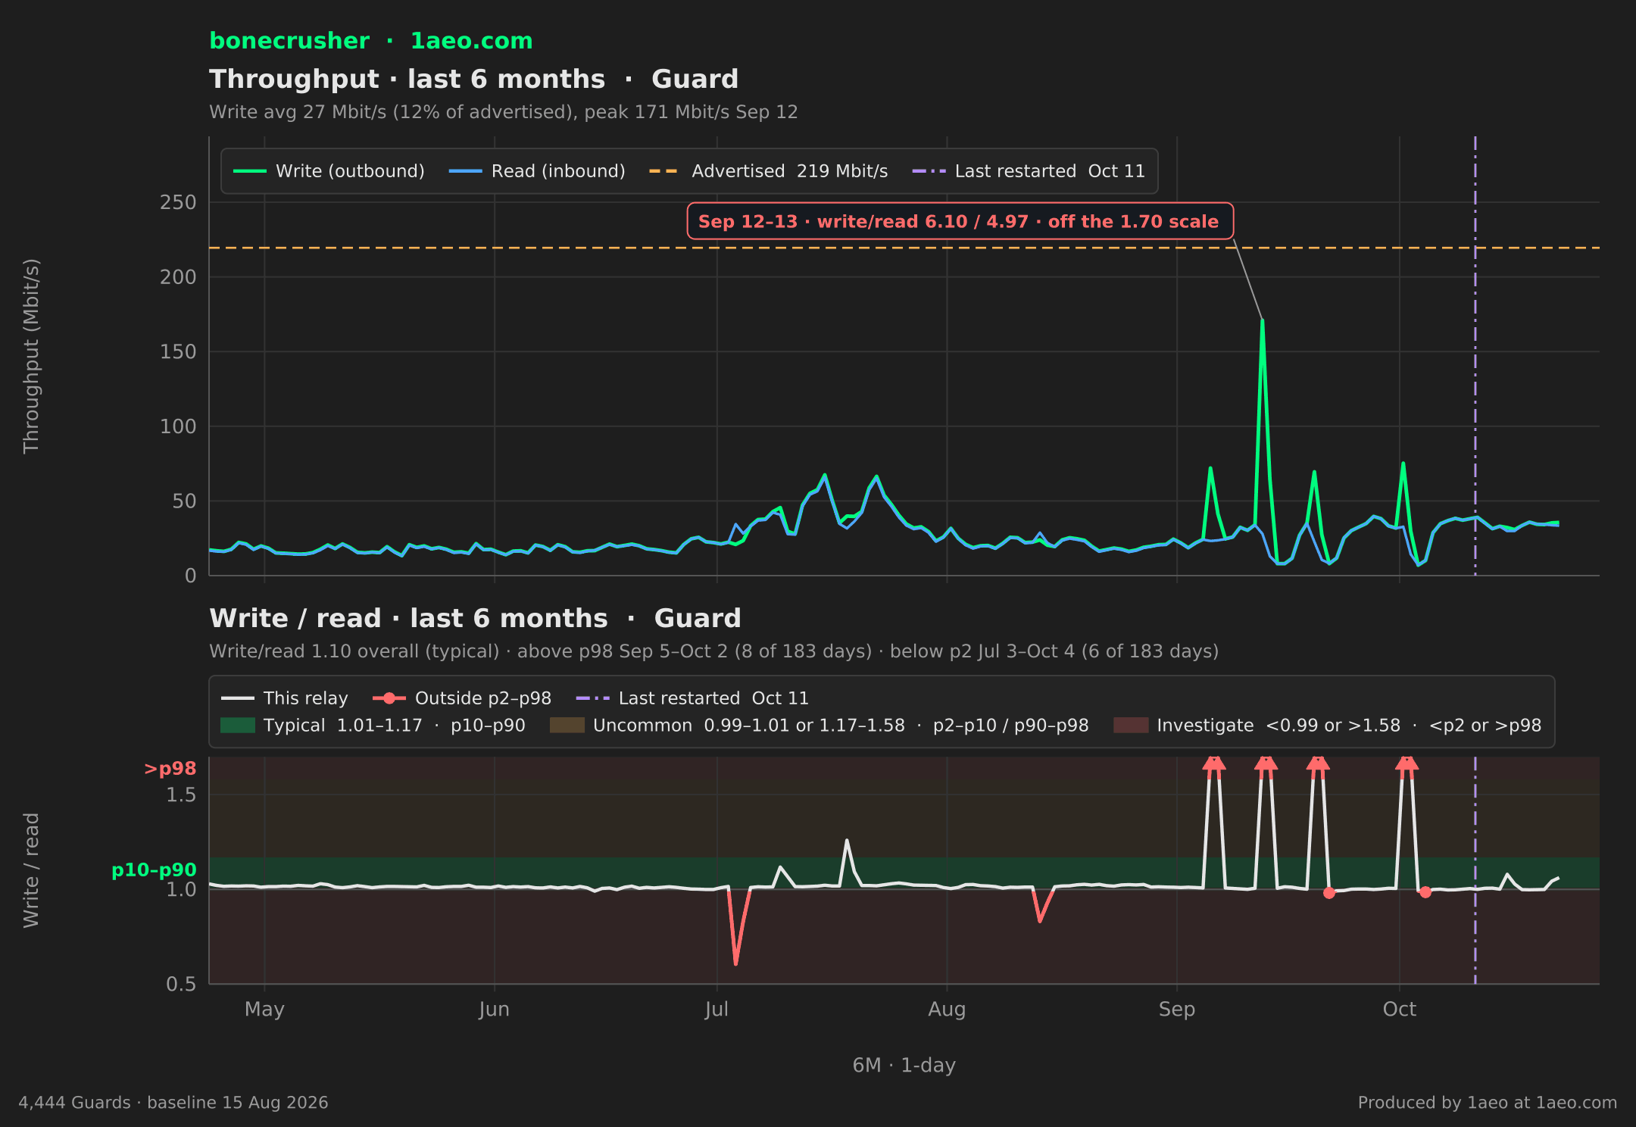This screenshot has height=1127, width=1636.
Task: Click the p10-p90 axis label
Action: click(154, 870)
